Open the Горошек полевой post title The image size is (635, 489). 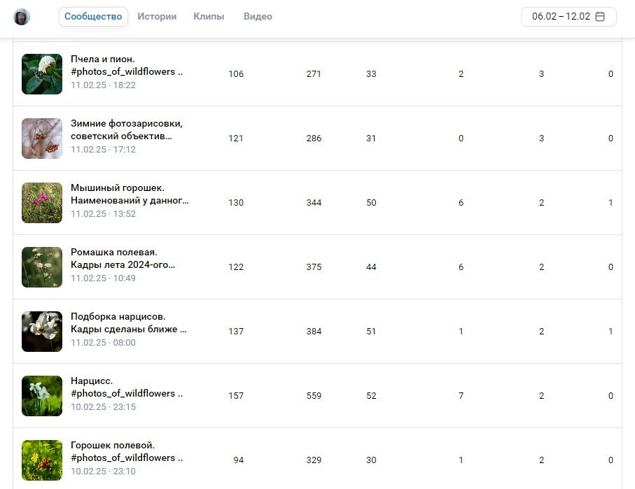(112, 446)
